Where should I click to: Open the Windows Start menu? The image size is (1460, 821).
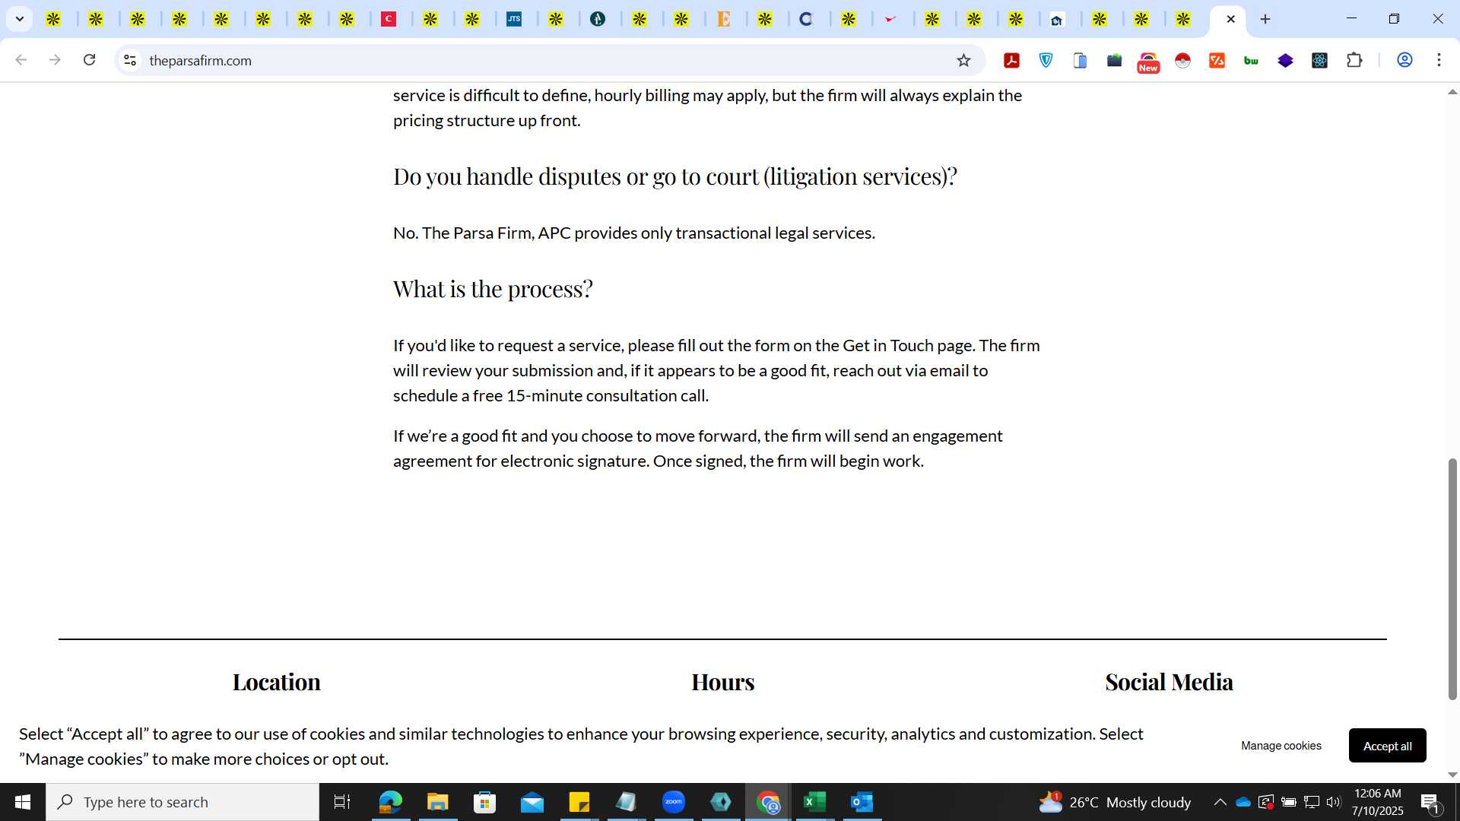(23, 802)
